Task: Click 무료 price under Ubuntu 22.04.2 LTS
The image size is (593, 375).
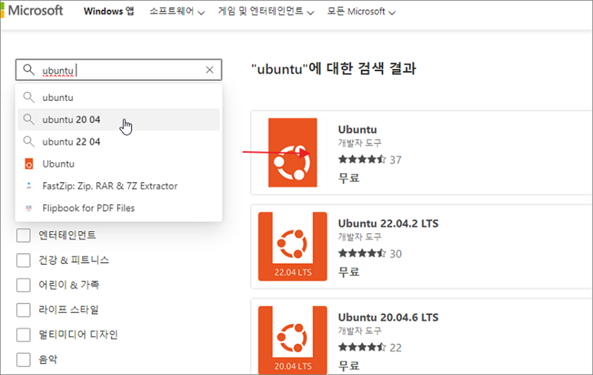Action: point(349,272)
